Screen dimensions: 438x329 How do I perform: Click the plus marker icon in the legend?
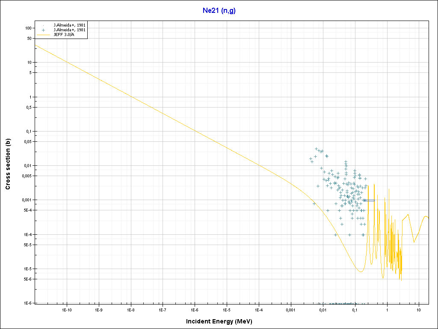pos(43,30)
